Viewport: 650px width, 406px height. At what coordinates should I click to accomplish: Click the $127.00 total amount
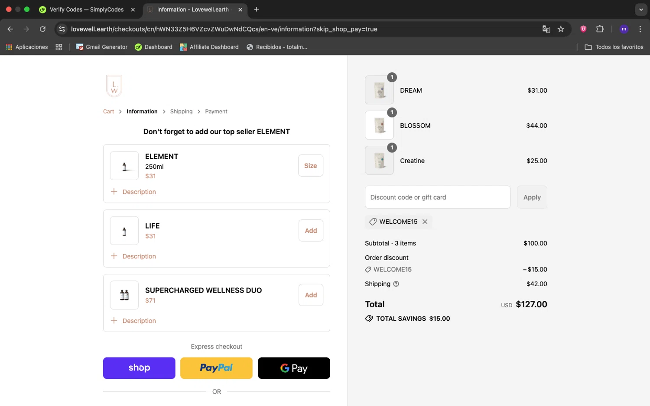tap(531, 304)
